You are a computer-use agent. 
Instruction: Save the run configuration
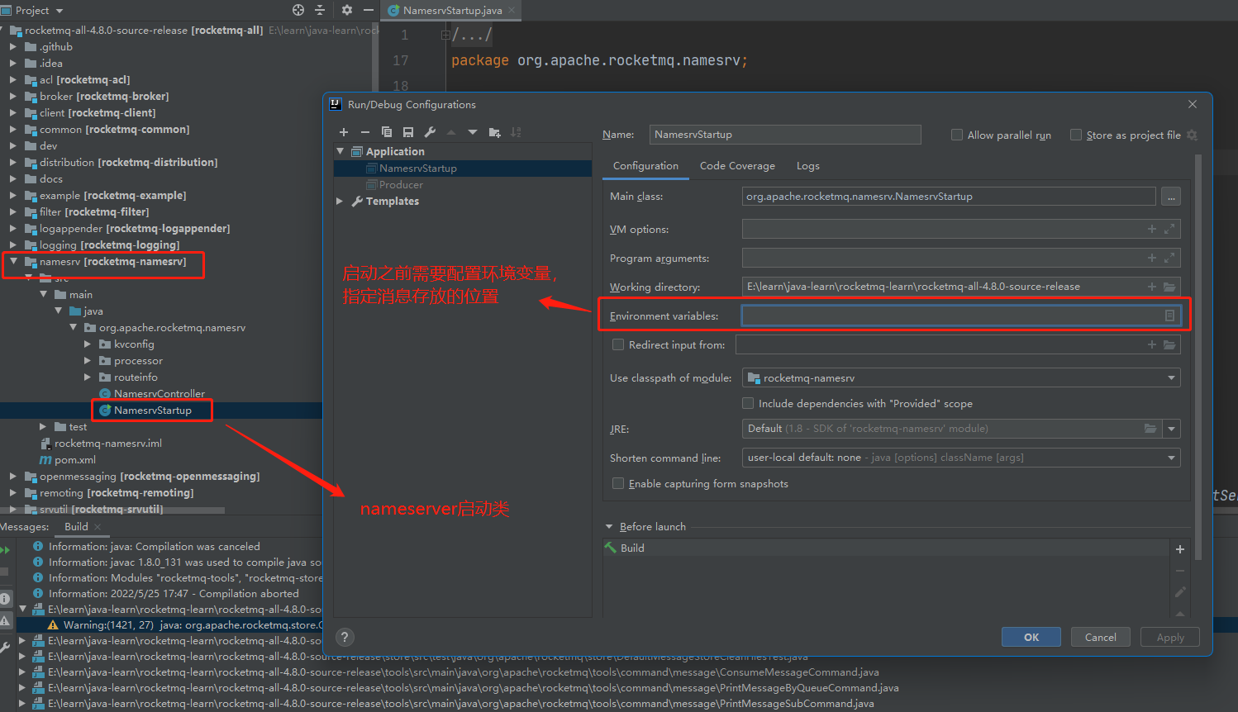coord(408,132)
